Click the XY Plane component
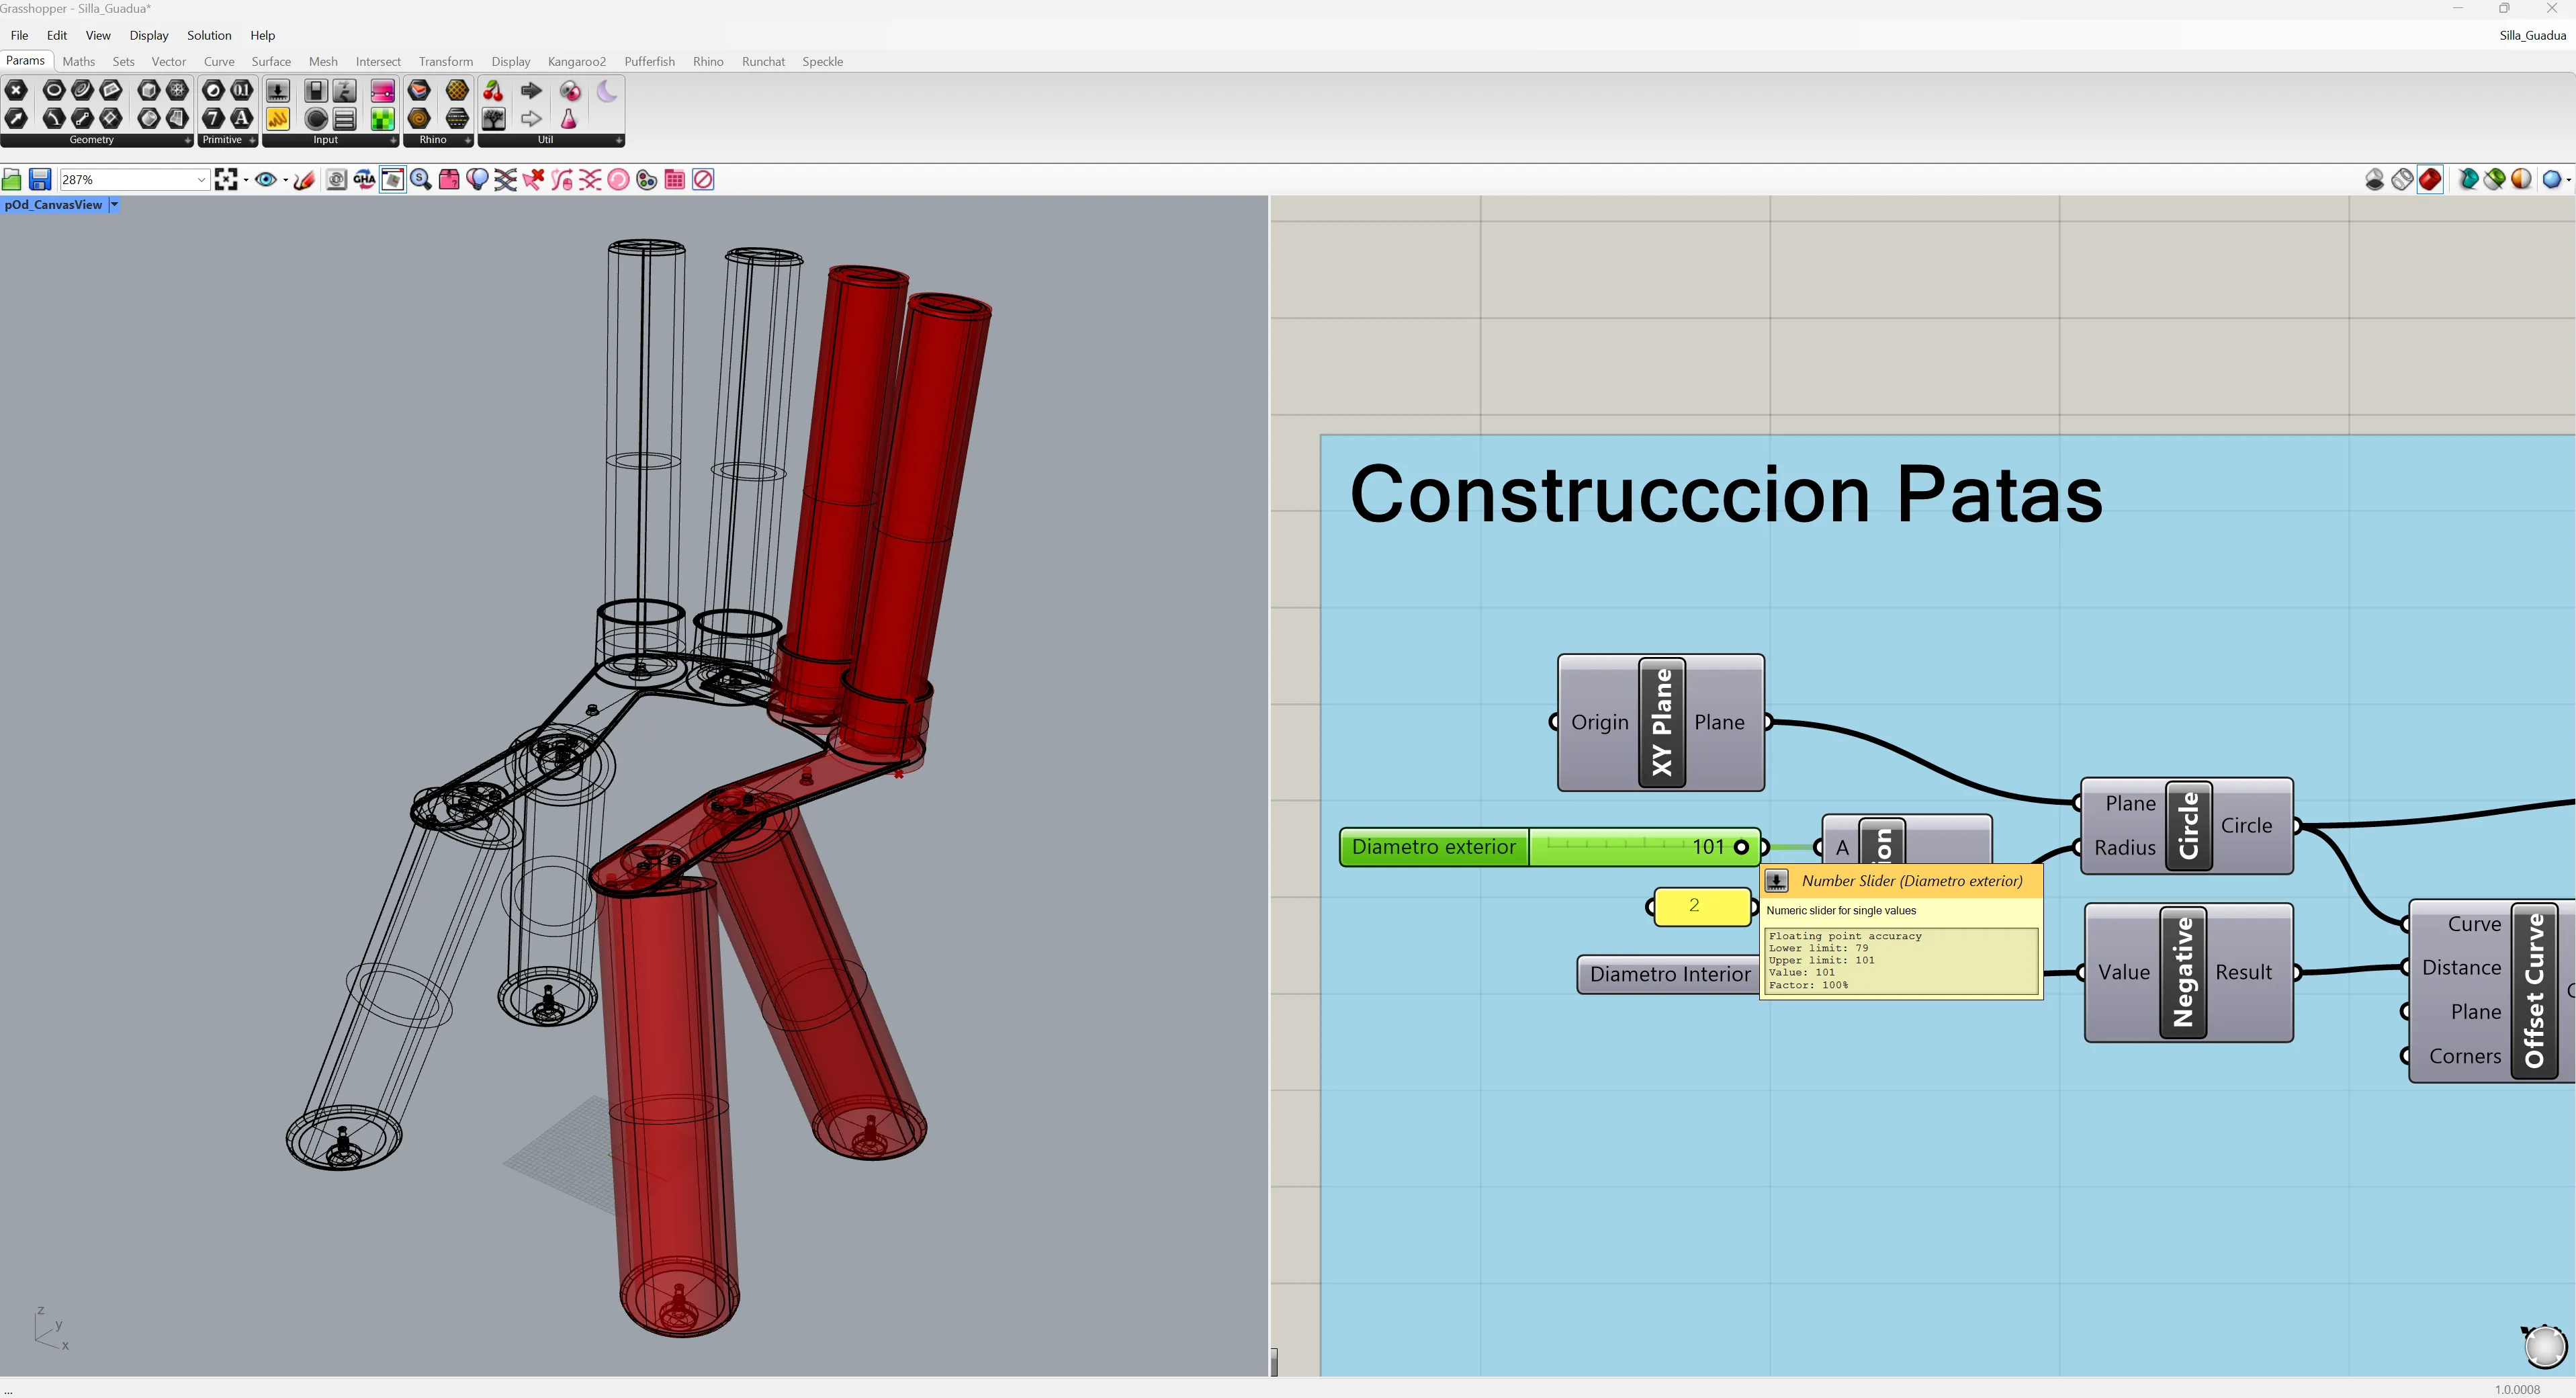 point(1661,722)
